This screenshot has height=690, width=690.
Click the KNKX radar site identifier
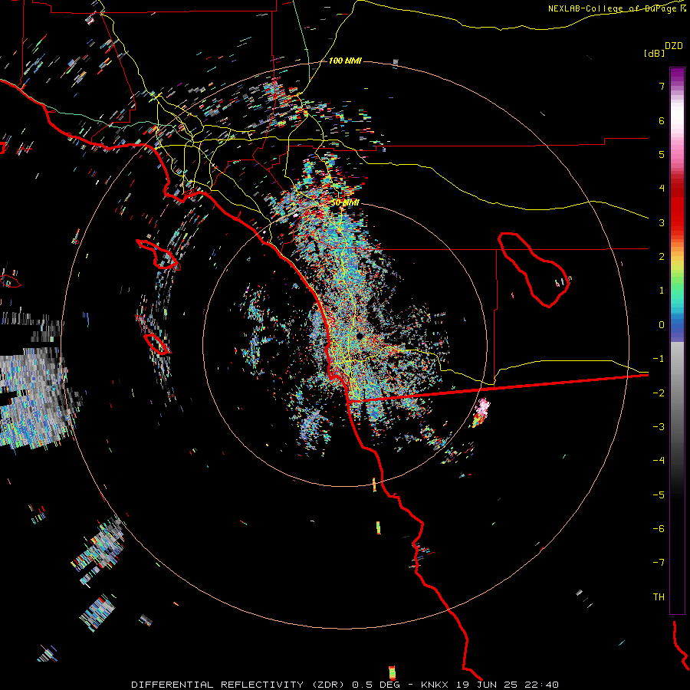click(x=435, y=685)
